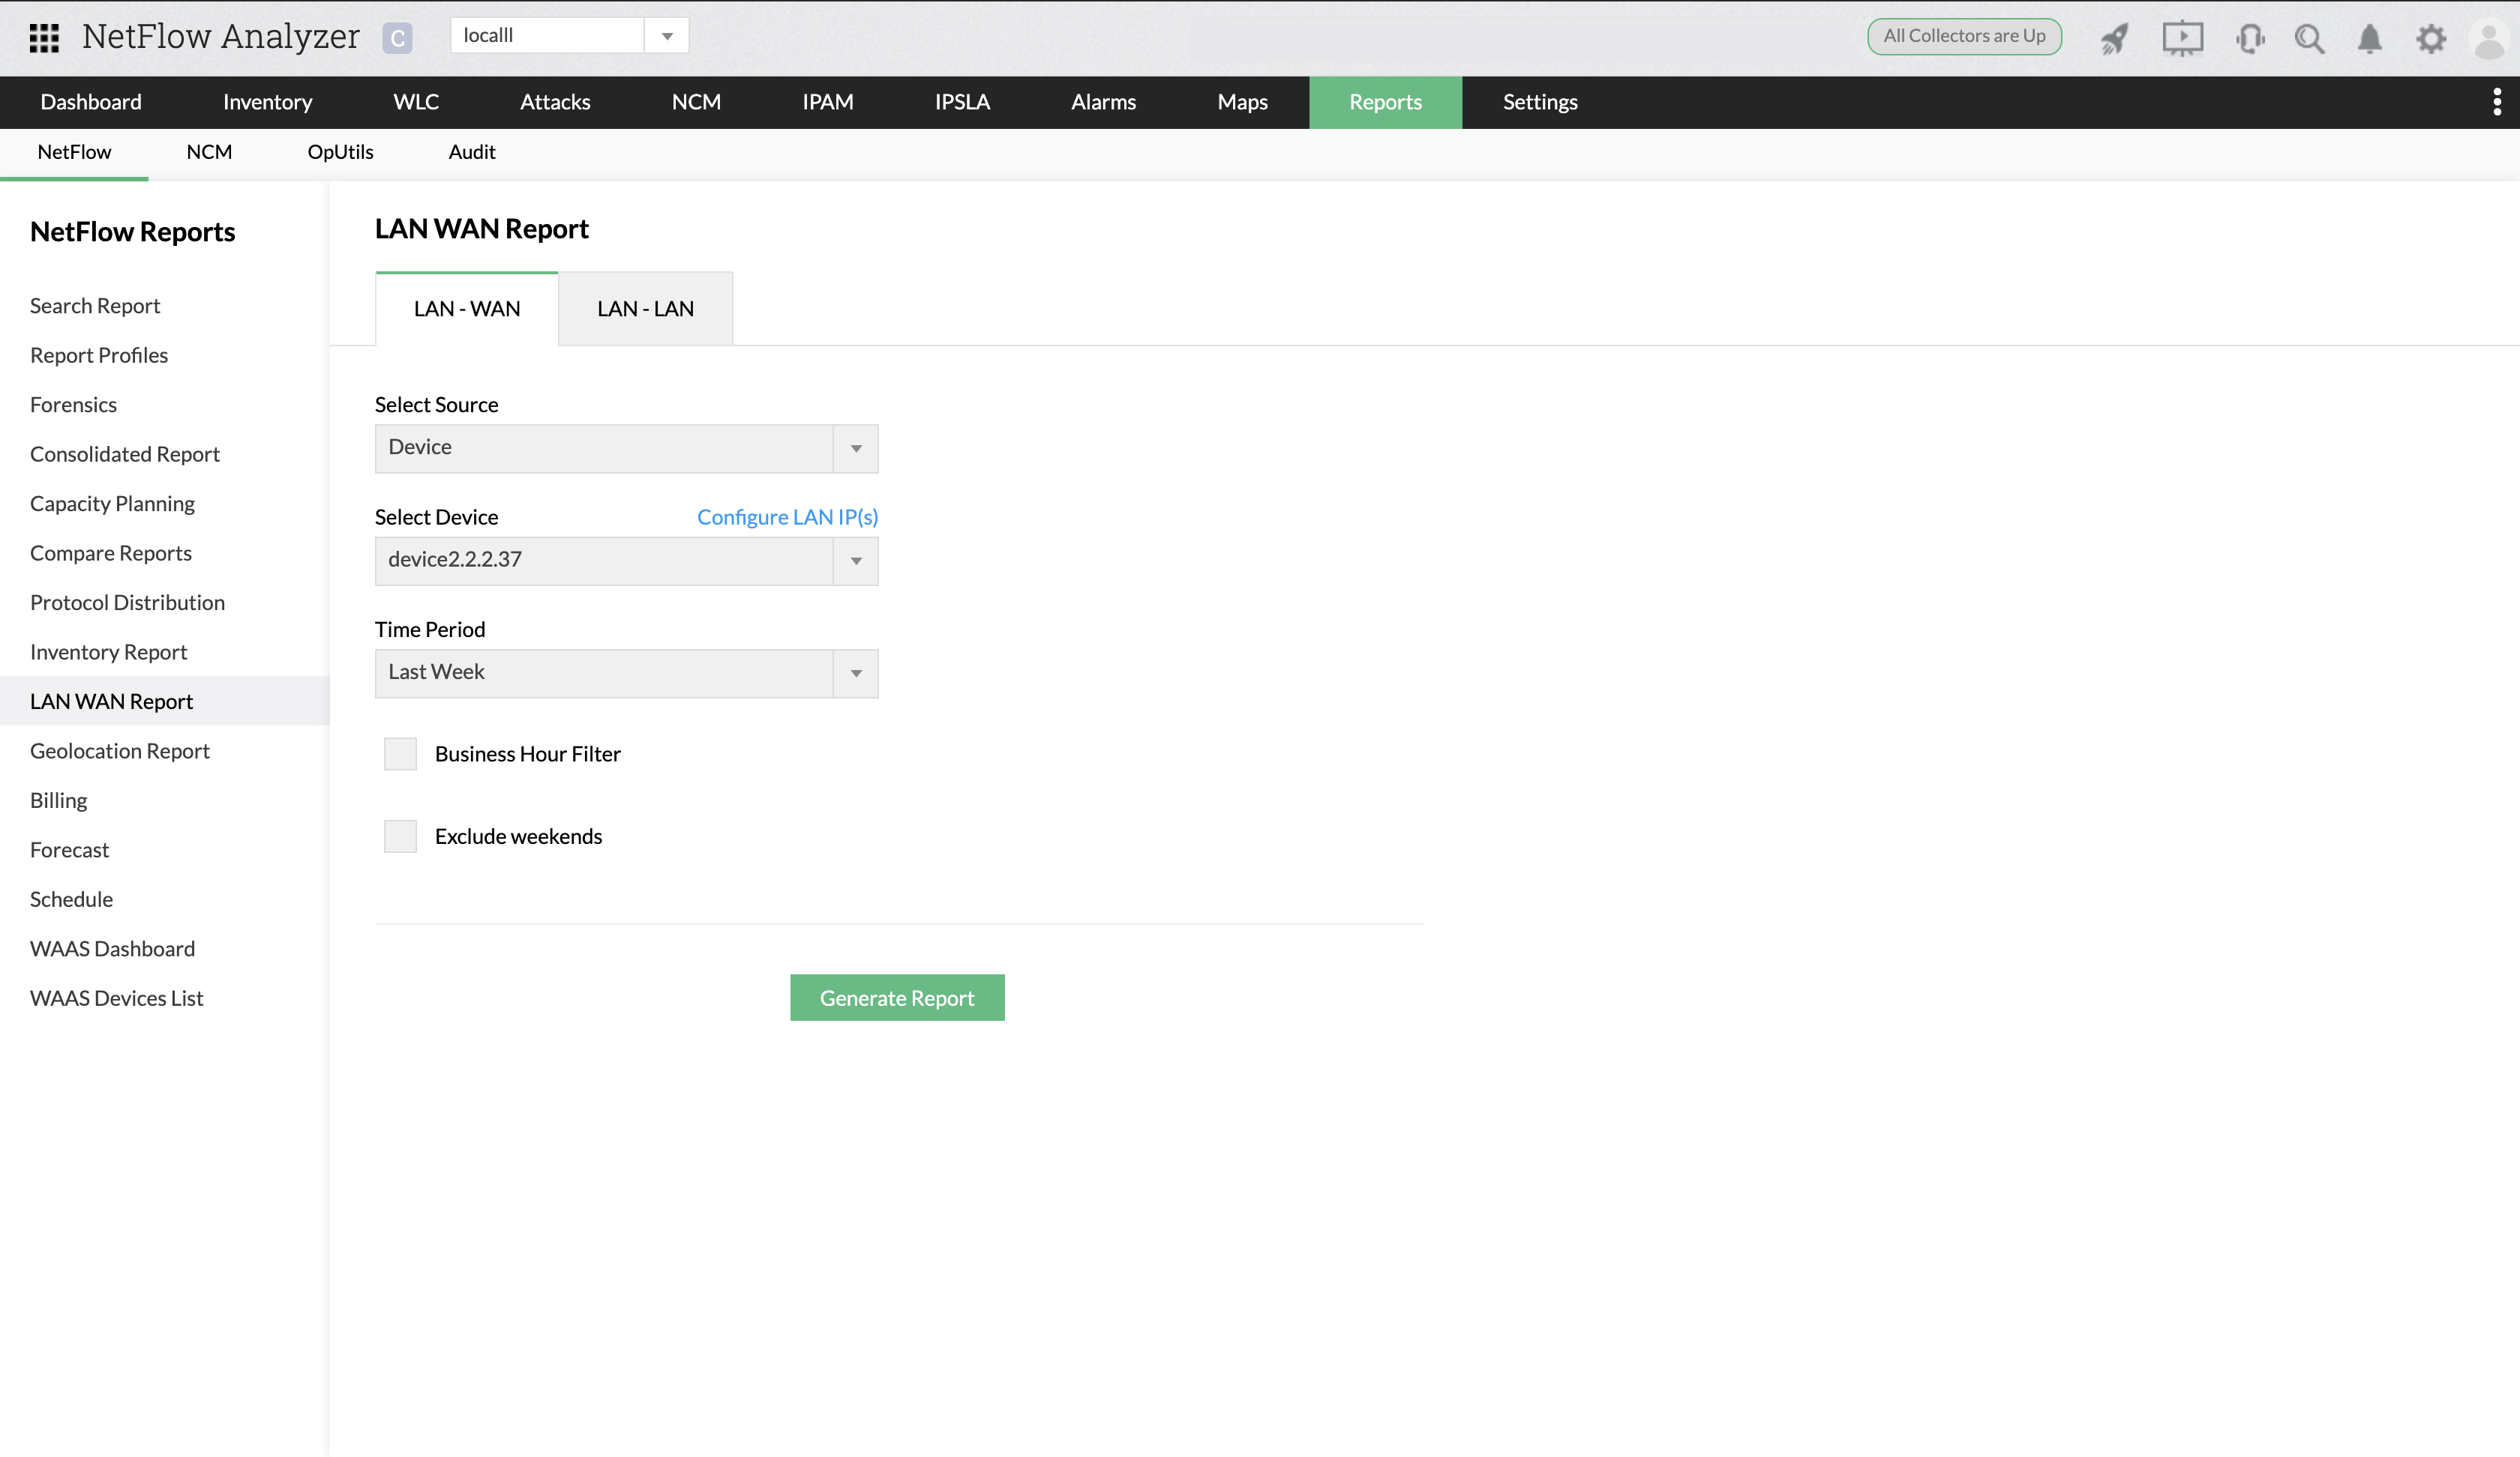
Task: Expand the Select Source dropdown
Action: click(x=626, y=447)
